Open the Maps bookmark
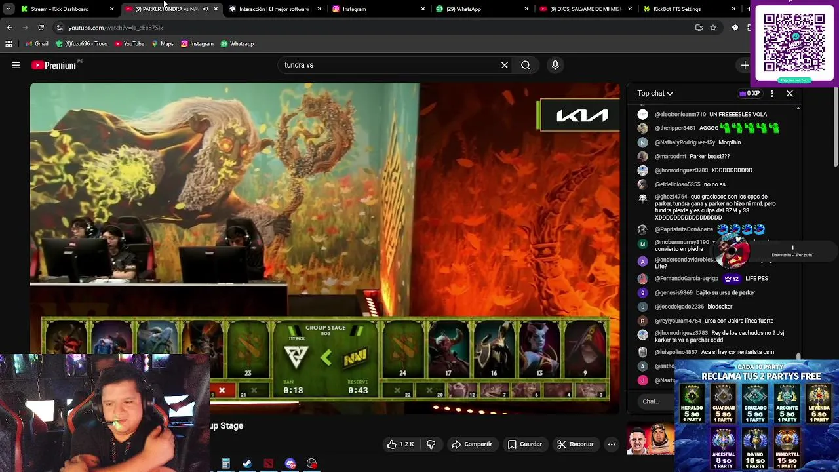Screen dimensions: 839x472 point(163,44)
